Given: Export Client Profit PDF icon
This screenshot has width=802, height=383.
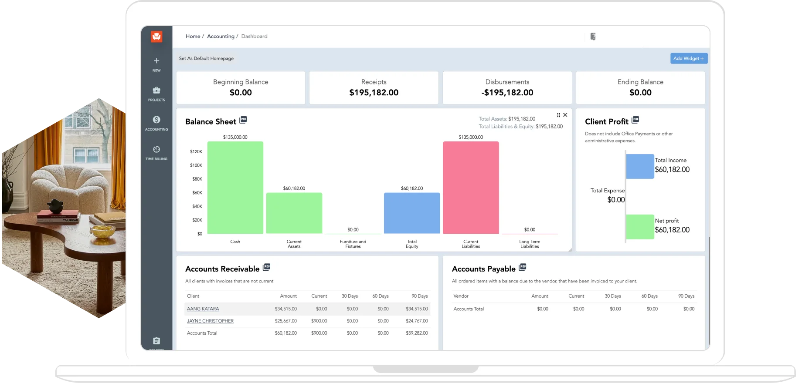Looking at the screenshot, I should (x=635, y=120).
